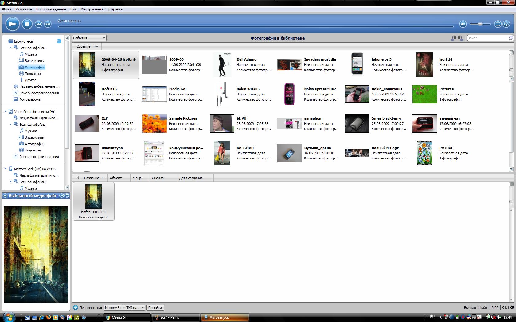Open the РАЗНОЕ event thumbnail
The height and width of the screenshot is (322, 516).
click(x=424, y=153)
